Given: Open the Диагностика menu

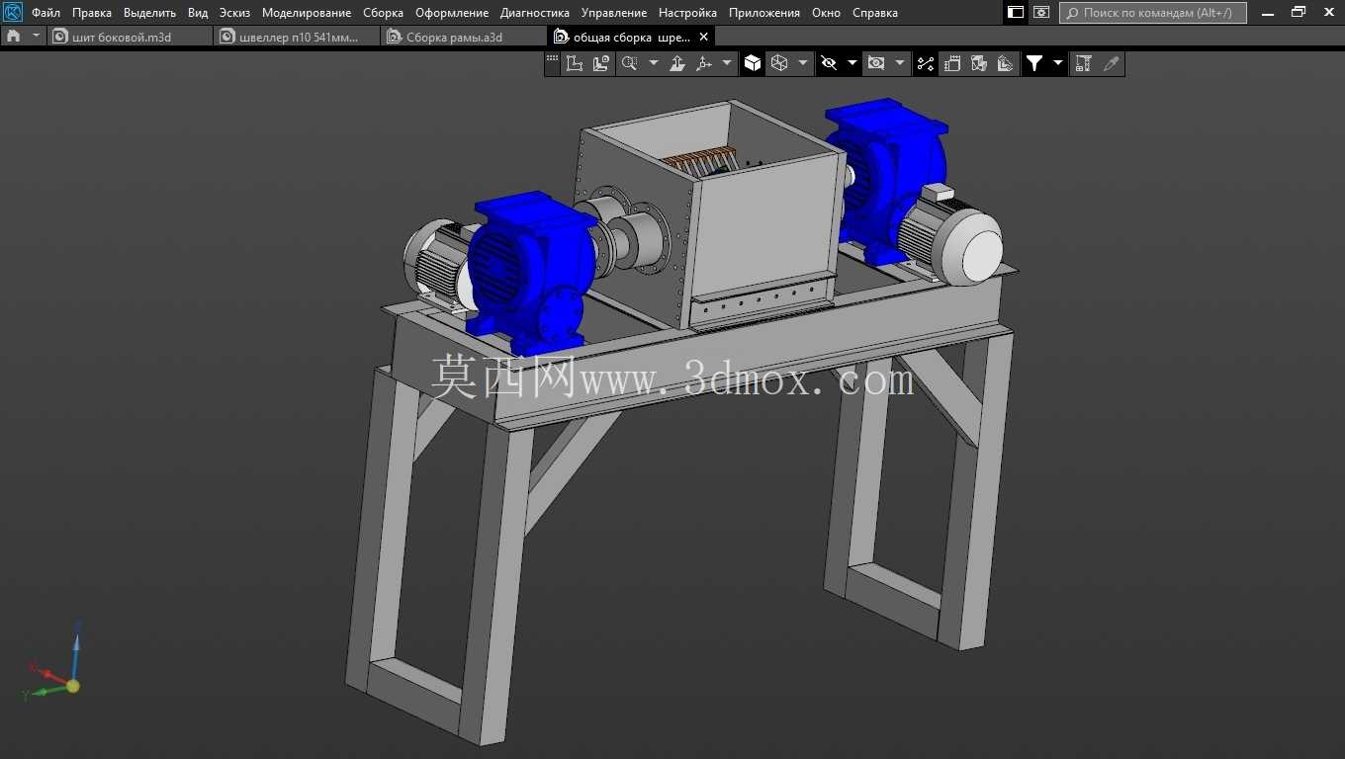Looking at the screenshot, I should pos(535,13).
